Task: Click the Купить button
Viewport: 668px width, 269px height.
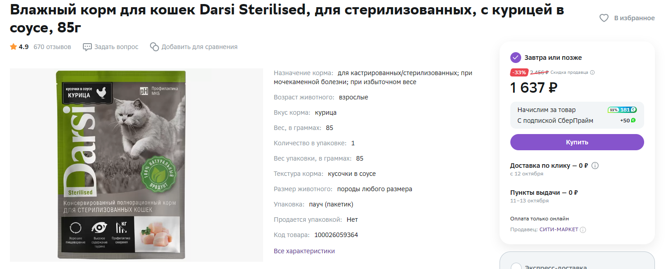Action: (577, 142)
